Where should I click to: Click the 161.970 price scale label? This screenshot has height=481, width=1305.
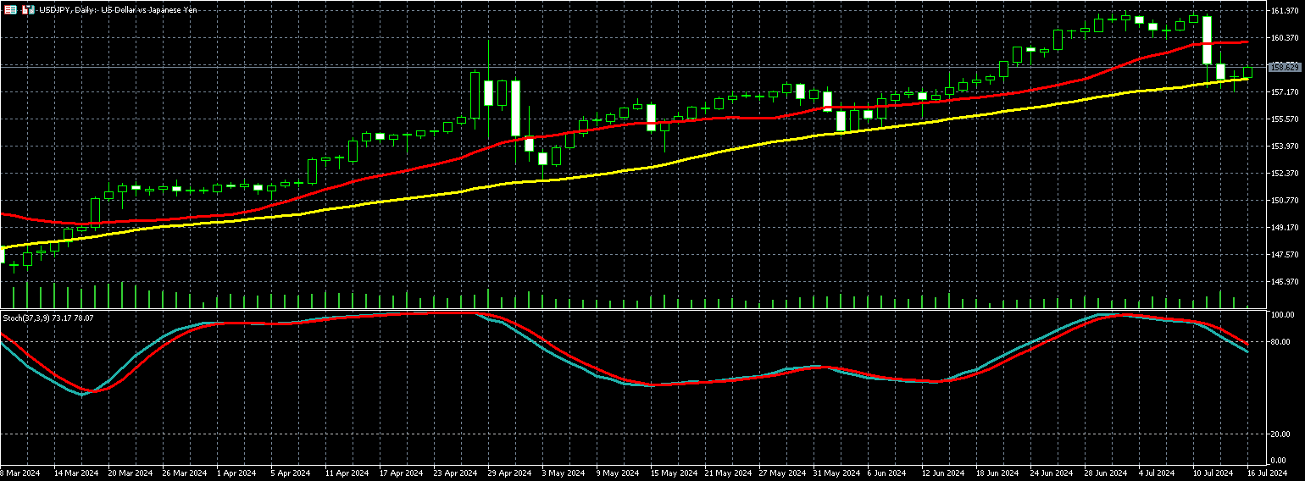coord(1286,10)
